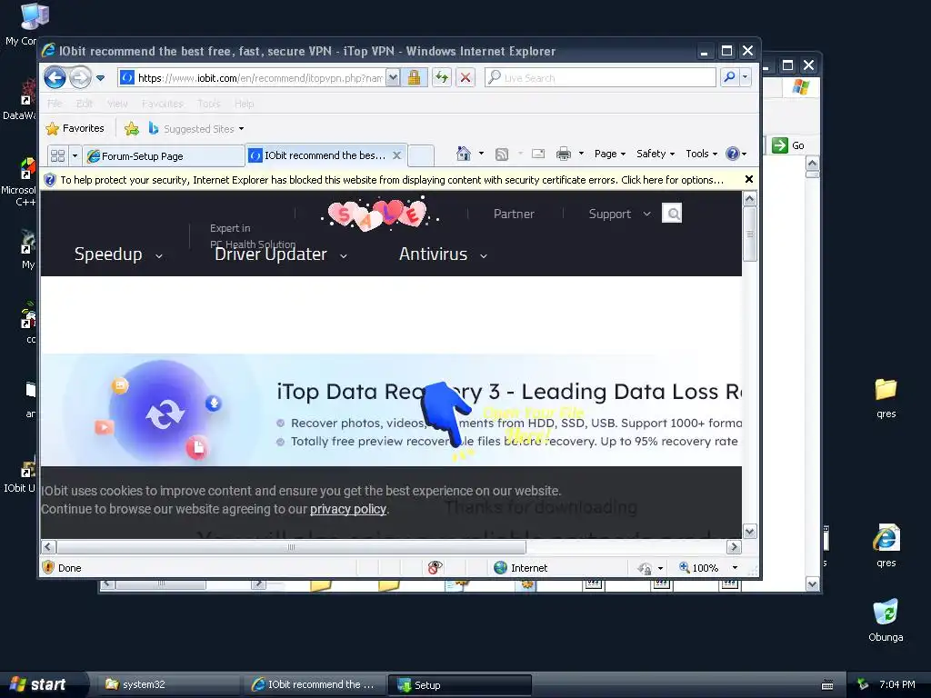Click the Add to Favorites Bar icon
The width and height of the screenshot is (931, 698).
[131, 129]
